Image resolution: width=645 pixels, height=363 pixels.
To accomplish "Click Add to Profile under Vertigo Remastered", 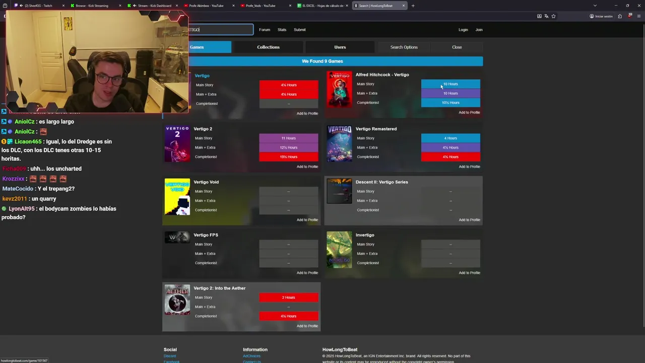I will (469, 166).
